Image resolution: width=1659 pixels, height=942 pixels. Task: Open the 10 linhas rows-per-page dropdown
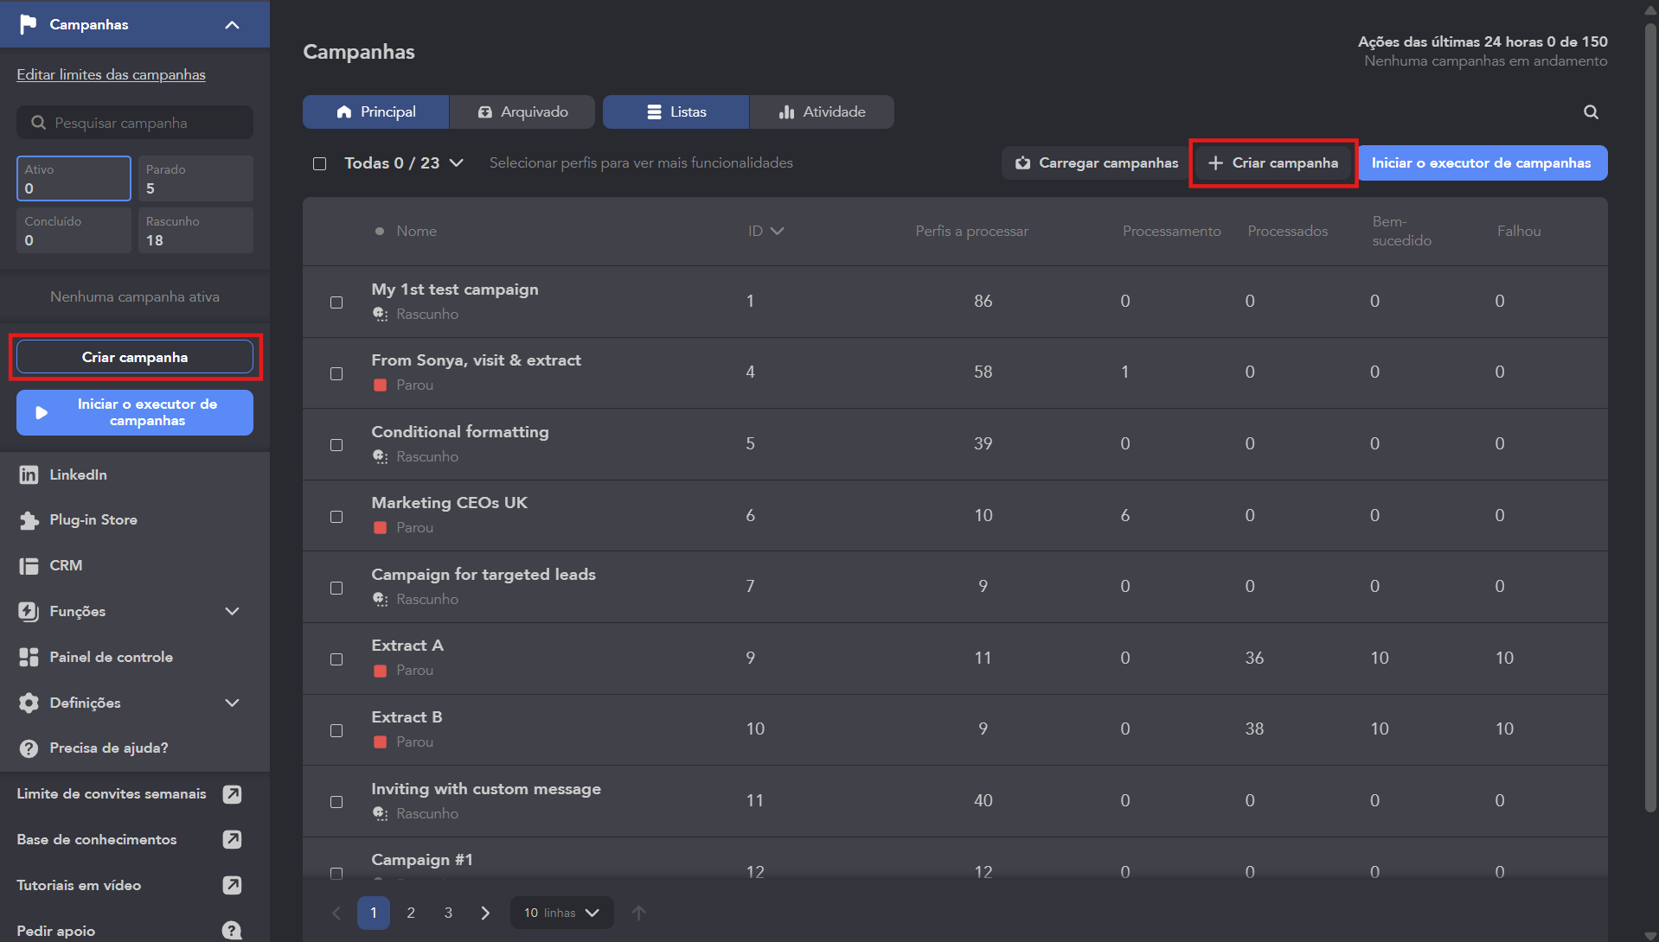pos(562,913)
